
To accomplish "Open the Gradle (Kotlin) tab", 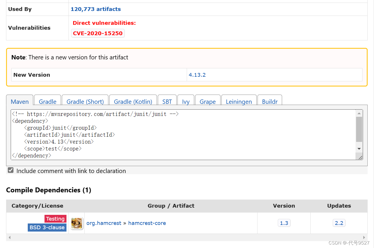I will click(133, 102).
